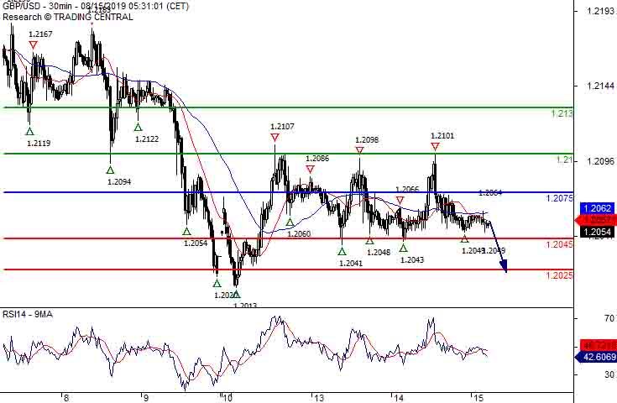Click the date tick labeled 14
This screenshot has height=403, width=617.
tap(399, 398)
